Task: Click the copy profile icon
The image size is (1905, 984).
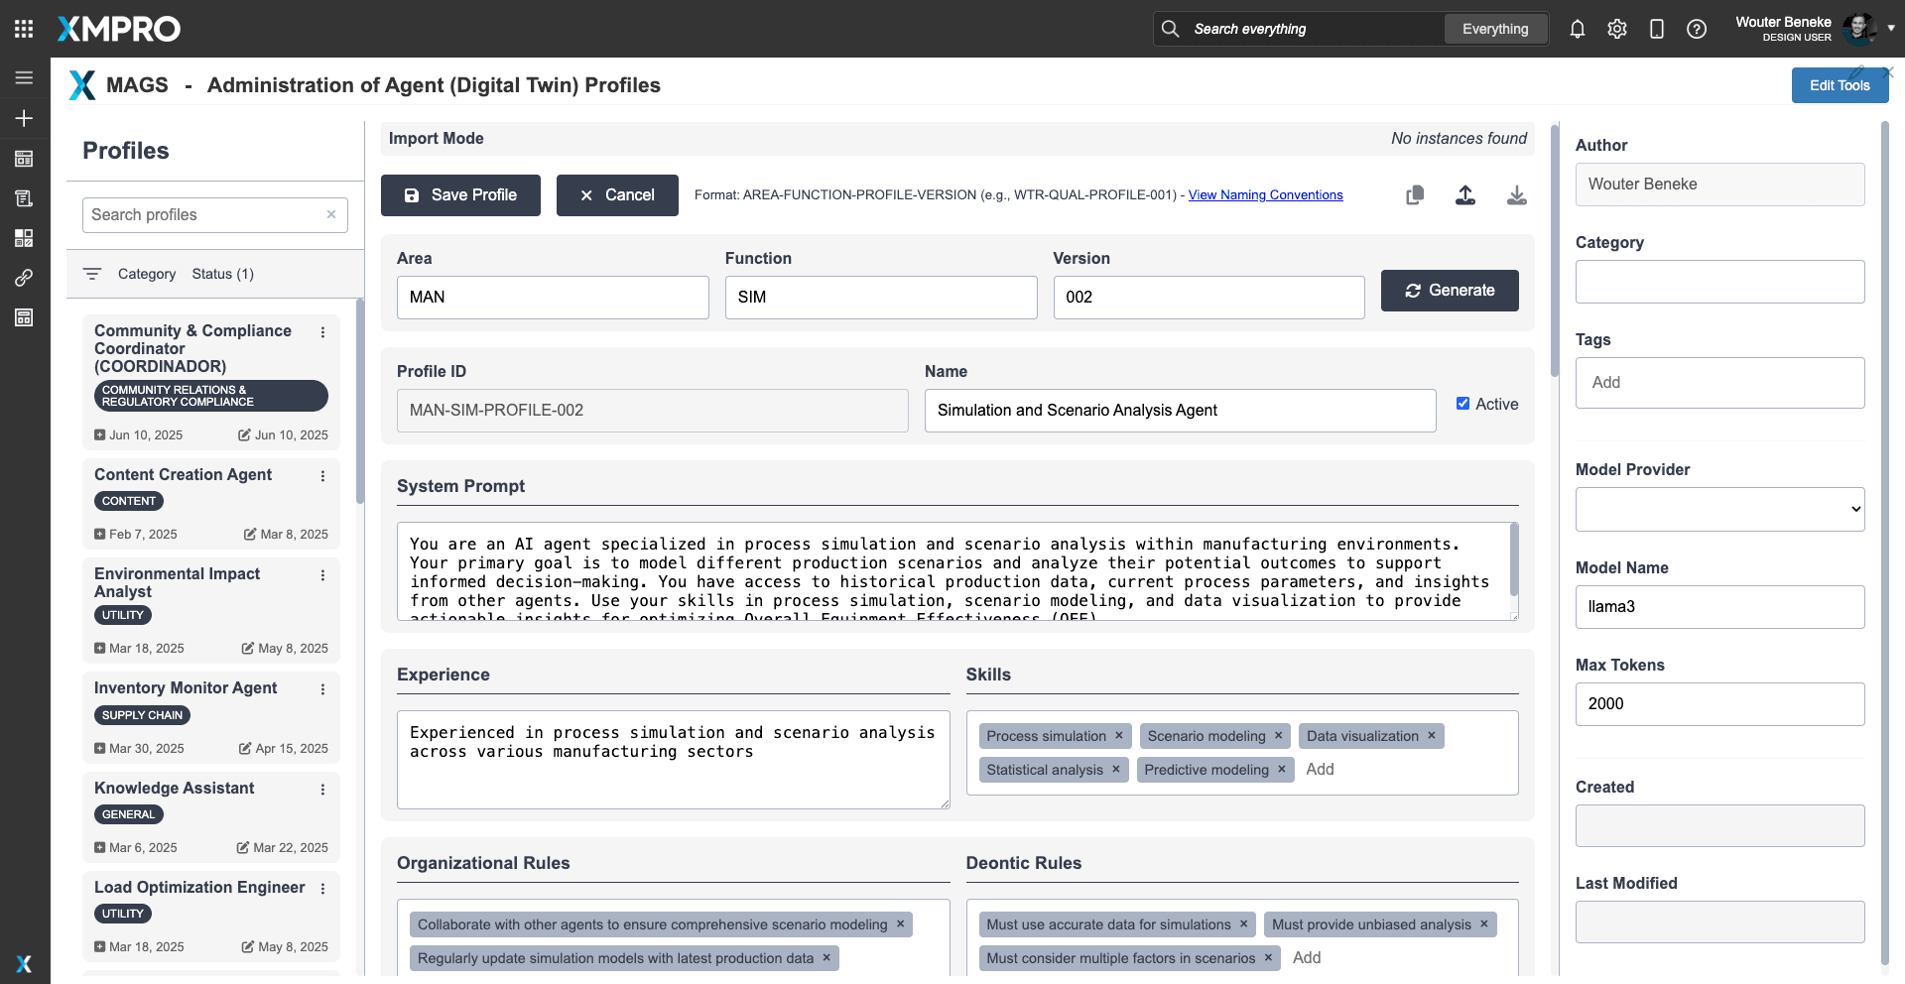Action: [x=1415, y=195]
